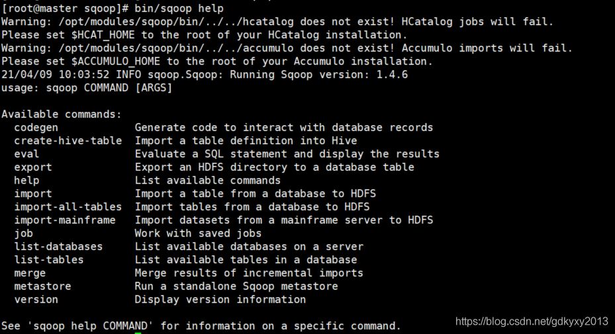The height and width of the screenshot is (334, 615).
Task: Select the metastore command entry
Action: click(42, 286)
